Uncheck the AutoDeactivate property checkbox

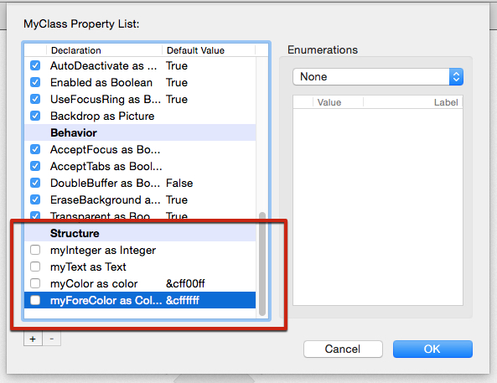(x=35, y=65)
